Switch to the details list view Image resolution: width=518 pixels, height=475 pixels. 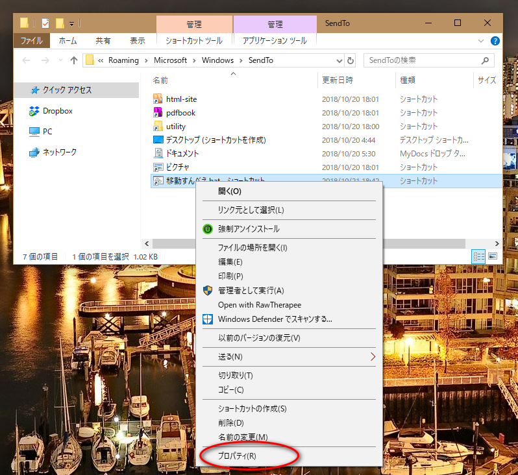(479, 256)
